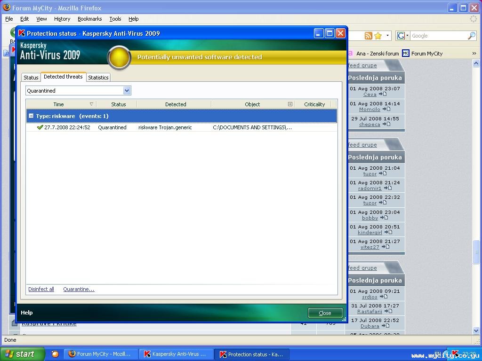
Task: Switch to Forum MyCity Firefox taskbar button
Action: click(101, 354)
